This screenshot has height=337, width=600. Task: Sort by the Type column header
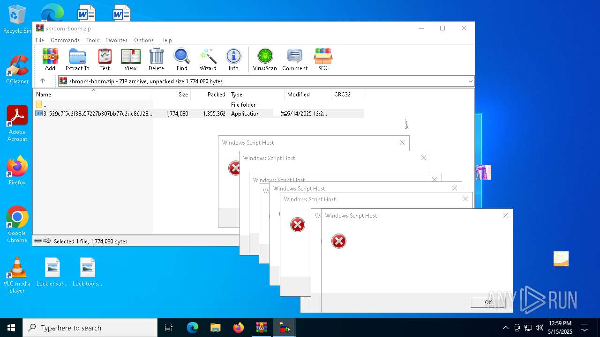point(256,94)
